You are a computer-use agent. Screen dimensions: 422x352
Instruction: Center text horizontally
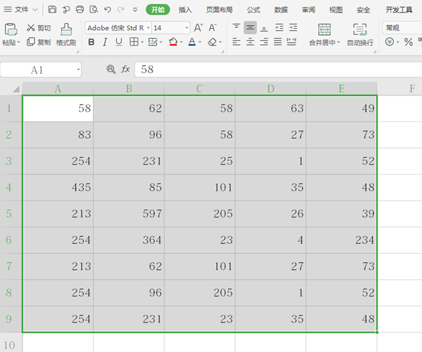click(x=250, y=42)
